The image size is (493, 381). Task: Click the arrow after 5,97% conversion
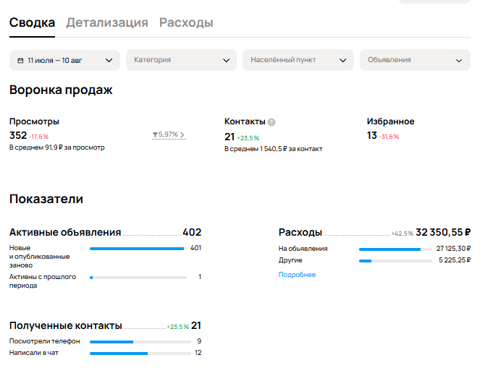[182, 134]
